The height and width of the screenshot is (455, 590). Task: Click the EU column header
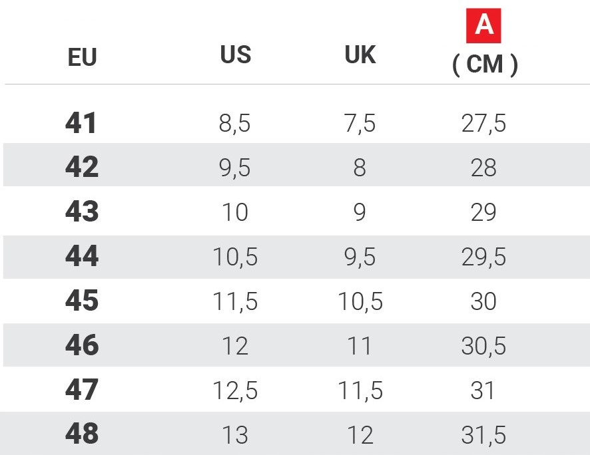(83, 58)
